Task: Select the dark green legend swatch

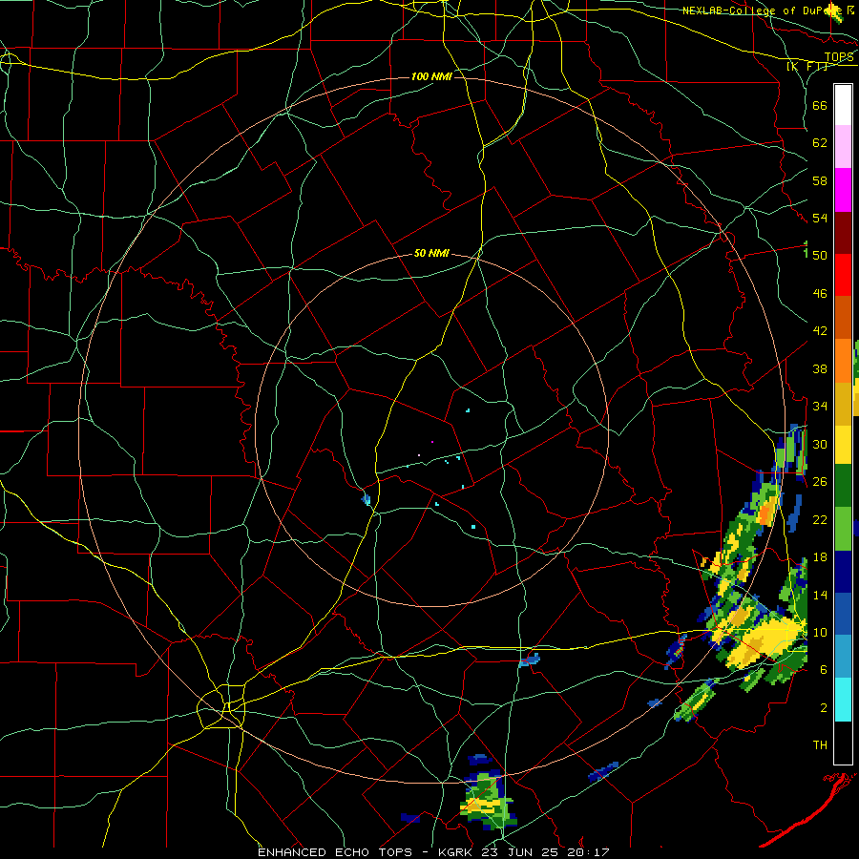Action: (843, 486)
